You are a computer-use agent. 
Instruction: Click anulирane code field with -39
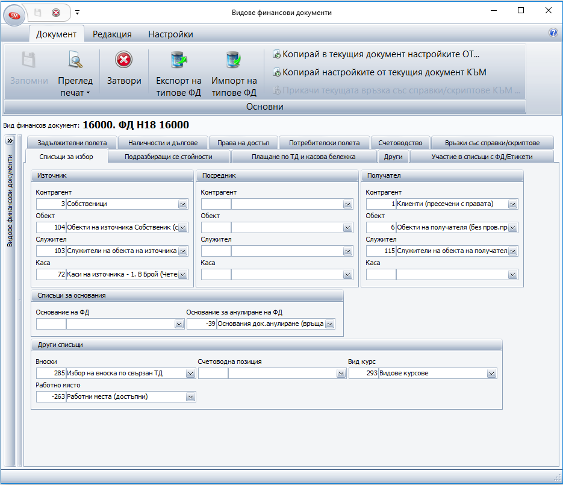(x=202, y=324)
